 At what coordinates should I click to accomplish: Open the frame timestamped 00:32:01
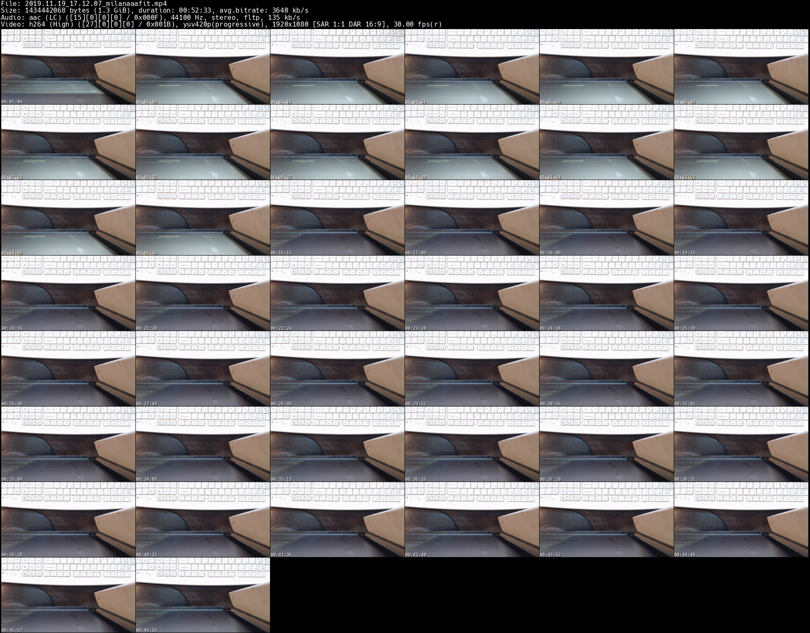click(x=741, y=369)
